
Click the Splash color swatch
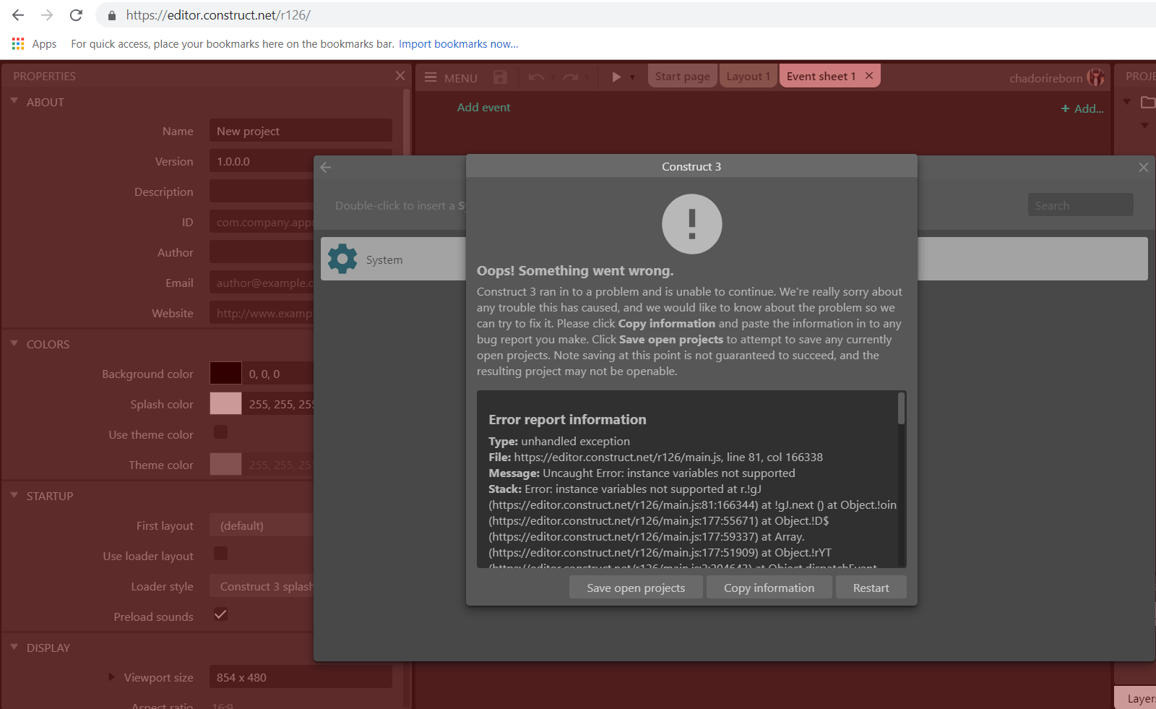[x=225, y=403]
